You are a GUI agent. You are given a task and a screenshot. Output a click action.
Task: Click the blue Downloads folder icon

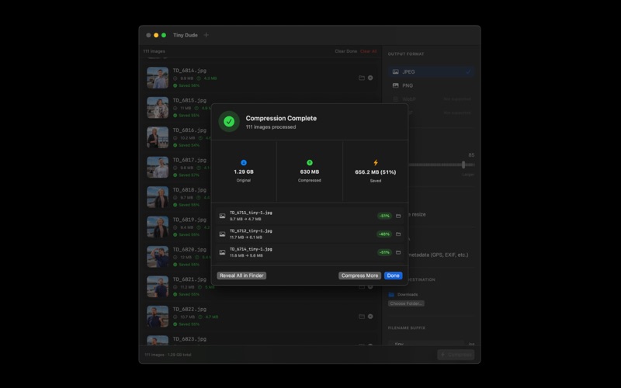tap(391, 294)
